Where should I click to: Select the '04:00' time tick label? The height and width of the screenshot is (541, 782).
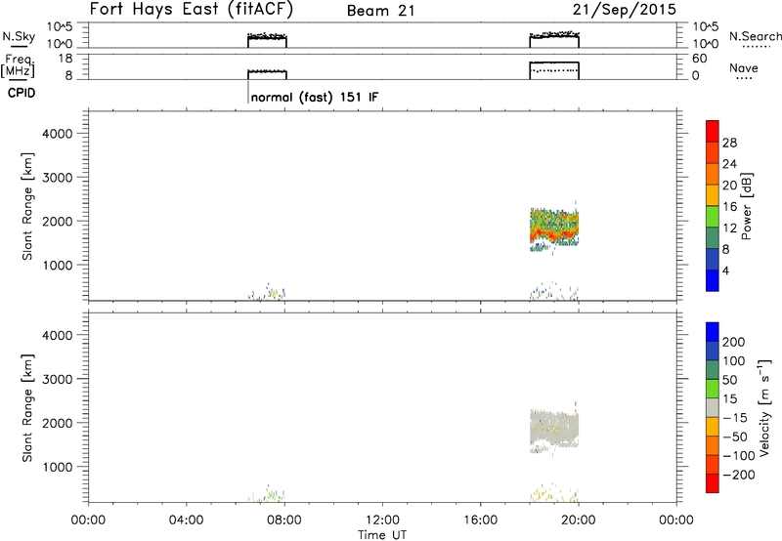point(186,520)
